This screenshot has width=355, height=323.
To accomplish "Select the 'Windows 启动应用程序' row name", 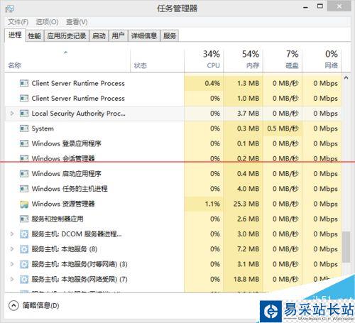I will (x=67, y=174).
